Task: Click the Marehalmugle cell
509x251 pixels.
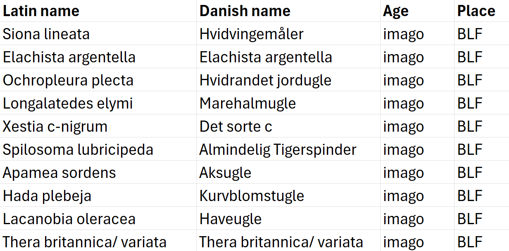Action: (288, 103)
